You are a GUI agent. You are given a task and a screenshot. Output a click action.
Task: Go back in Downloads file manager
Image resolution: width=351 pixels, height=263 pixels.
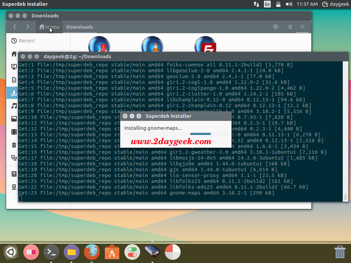pos(14,27)
